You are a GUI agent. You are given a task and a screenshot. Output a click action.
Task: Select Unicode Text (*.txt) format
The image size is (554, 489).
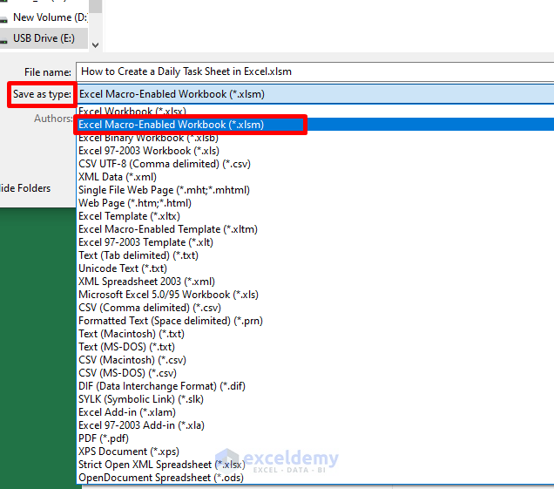[x=315, y=268]
